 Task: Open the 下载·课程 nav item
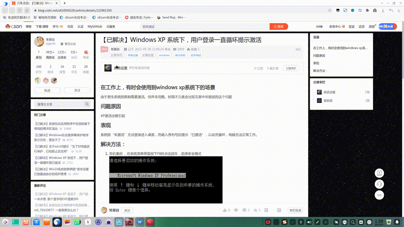click(x=42, y=26)
